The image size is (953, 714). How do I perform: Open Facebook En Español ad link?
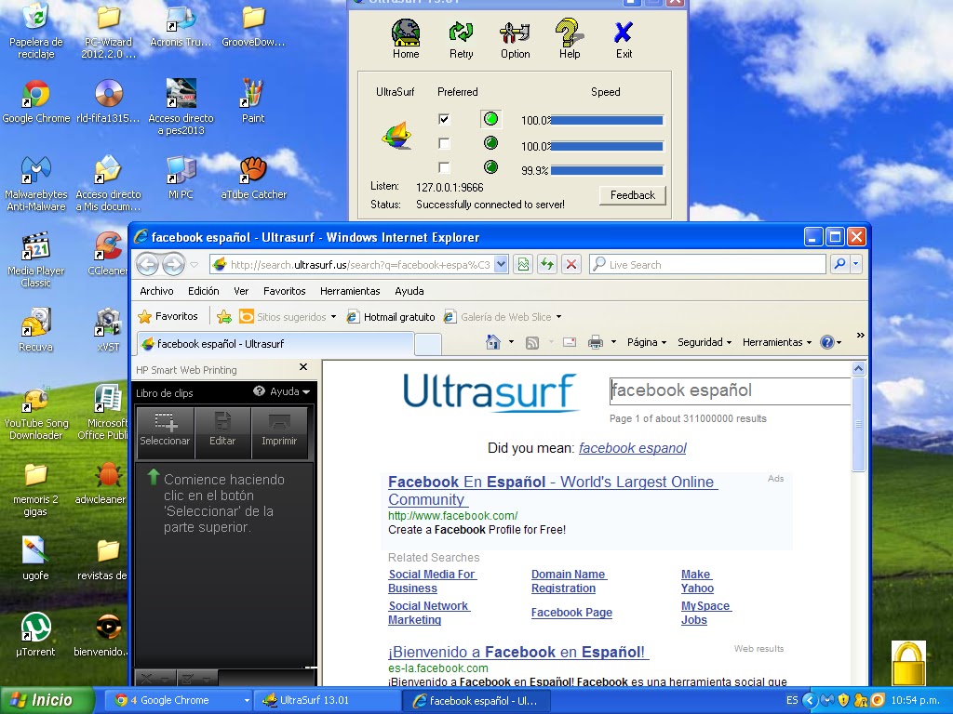tap(553, 491)
